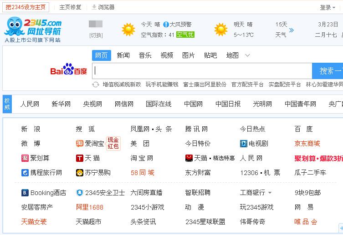Click 把2345设为主页 button

26,7
